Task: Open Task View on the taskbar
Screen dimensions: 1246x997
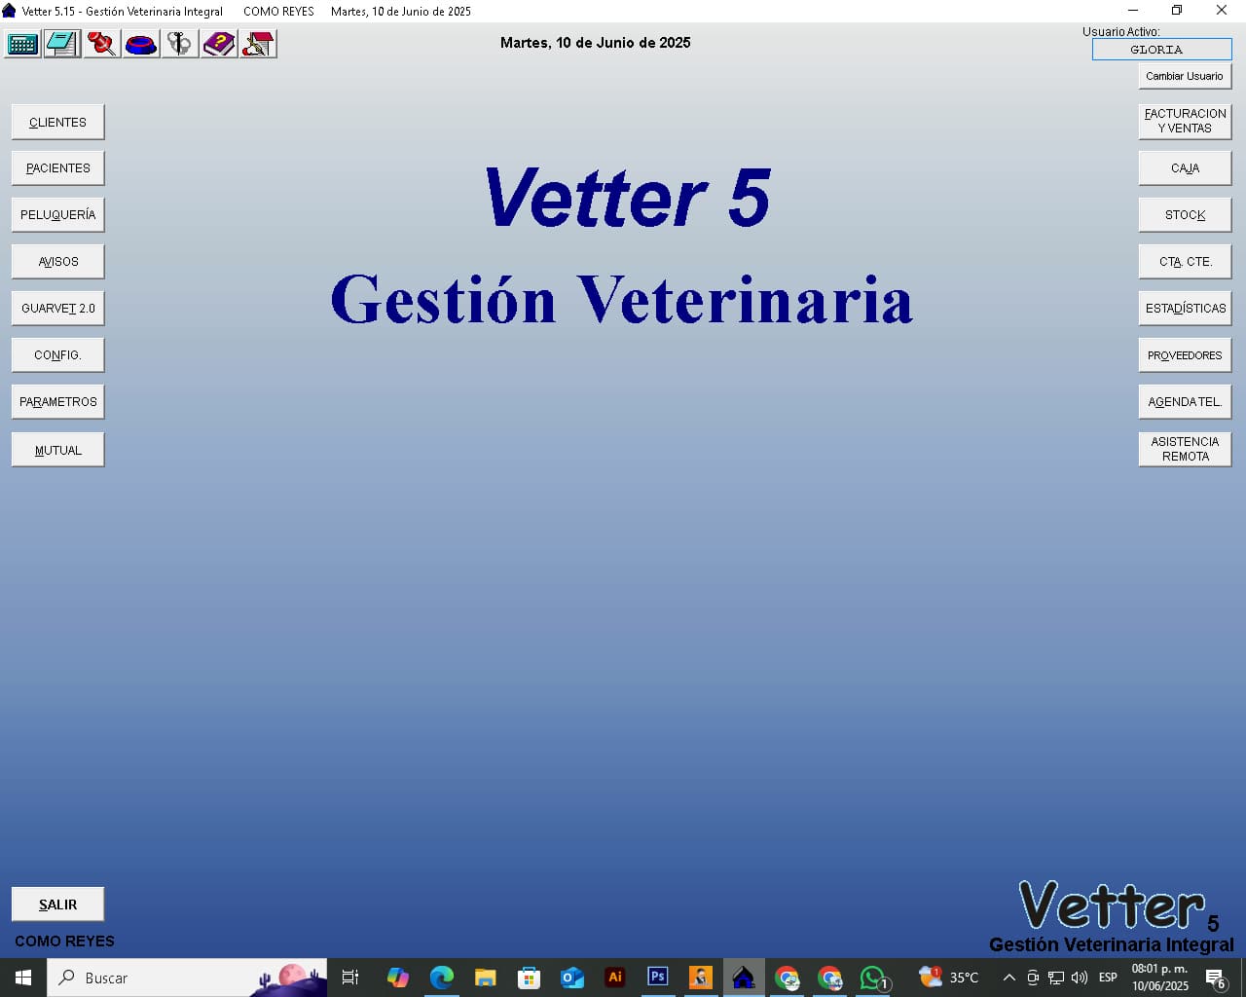Action: coord(350,978)
